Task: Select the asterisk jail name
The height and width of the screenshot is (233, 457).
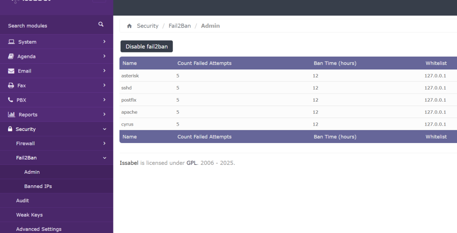Action: coord(130,76)
